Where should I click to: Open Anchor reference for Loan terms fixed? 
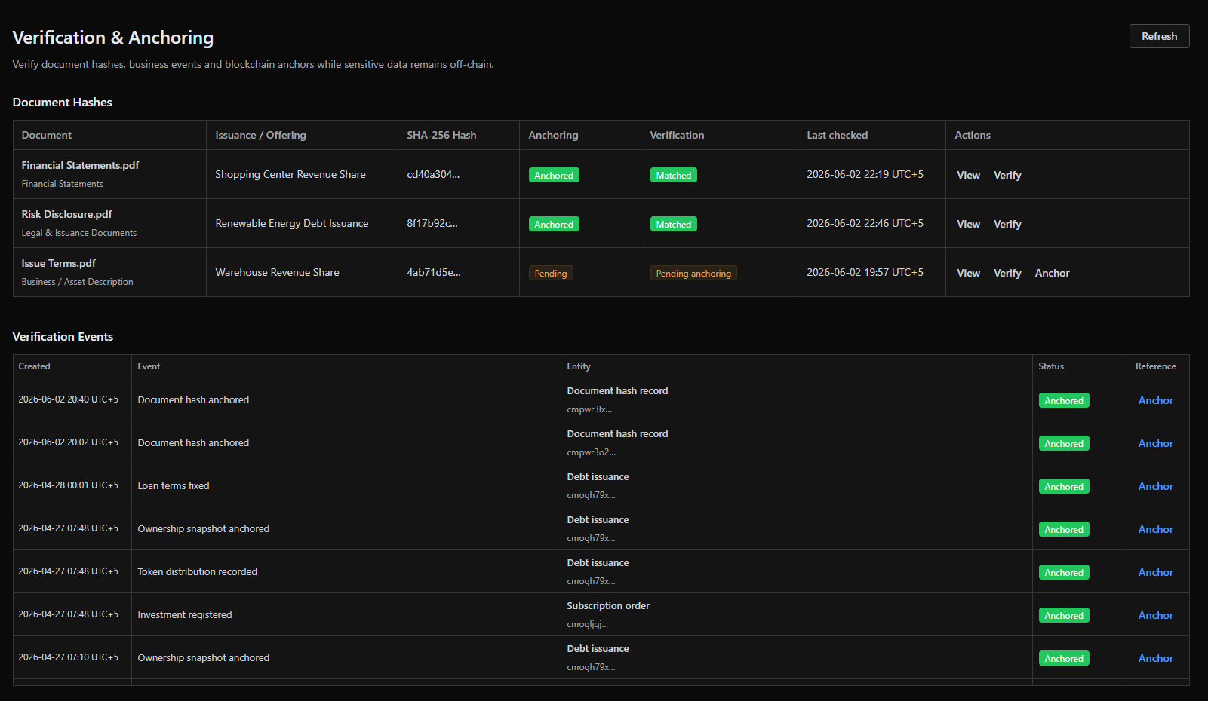[1155, 486]
